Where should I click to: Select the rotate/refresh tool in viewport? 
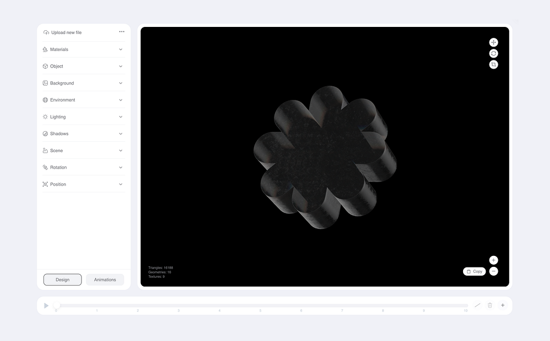coord(493,54)
